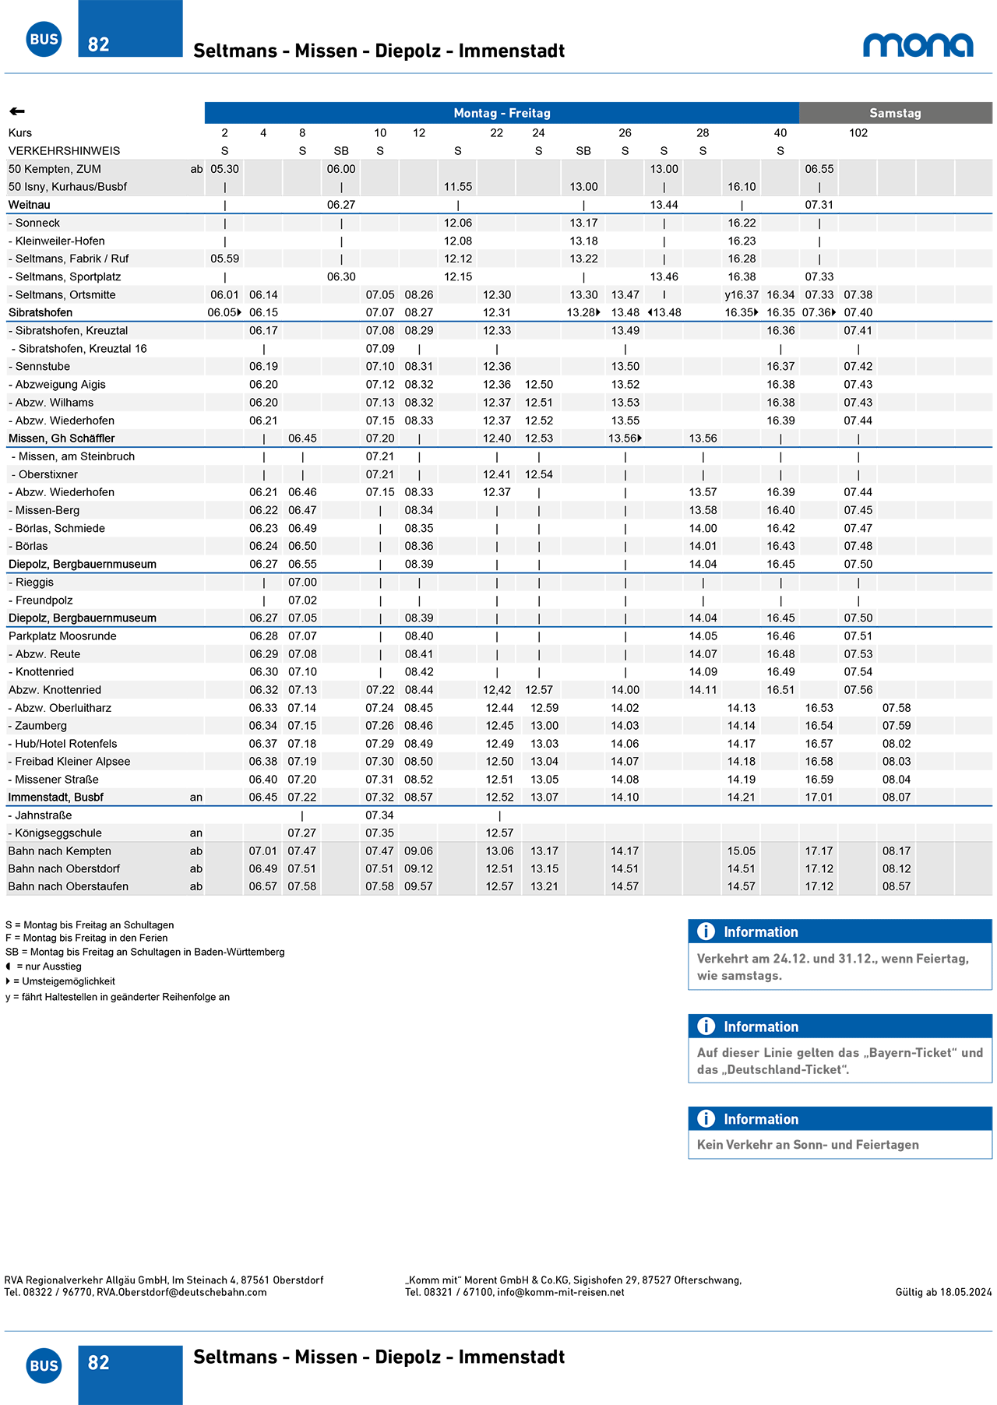Click the Seltmans - Missen - Diepolz title at top
The width and height of the screenshot is (997, 1405).
coord(379,51)
